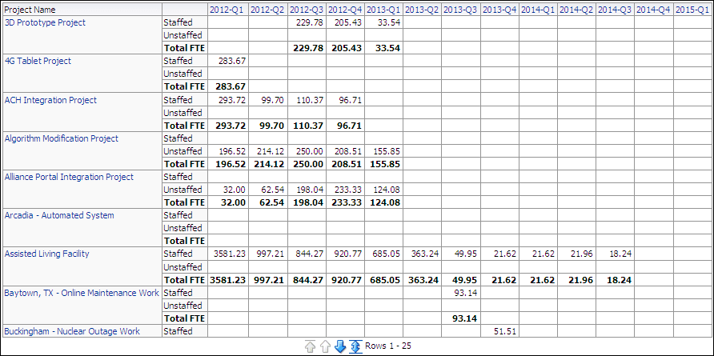Select Buckingham Staffed value 51.51

[505, 331]
